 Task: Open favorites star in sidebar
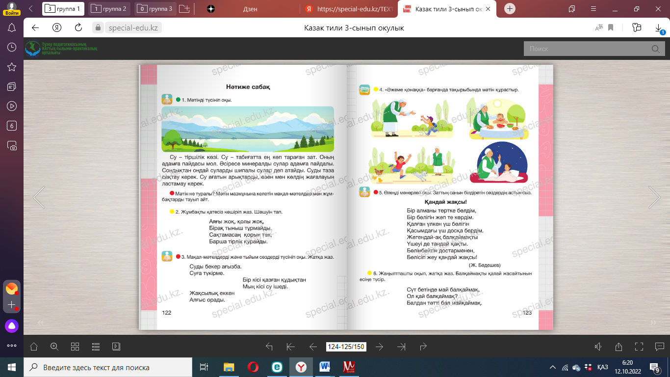coord(12,67)
